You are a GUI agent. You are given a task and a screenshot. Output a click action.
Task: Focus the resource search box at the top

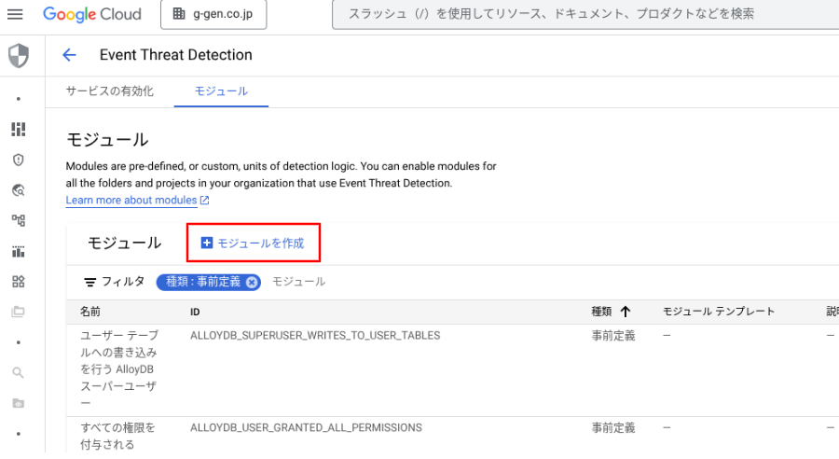585,14
